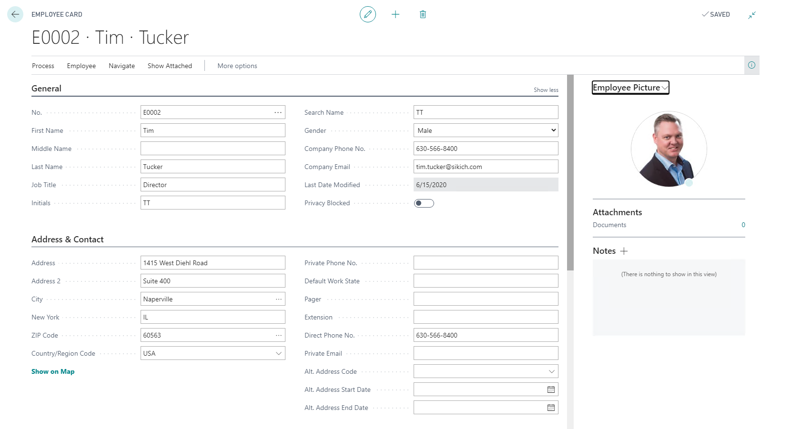
Task: Open the FactBox information pane icon
Action: pyautogui.click(x=751, y=65)
